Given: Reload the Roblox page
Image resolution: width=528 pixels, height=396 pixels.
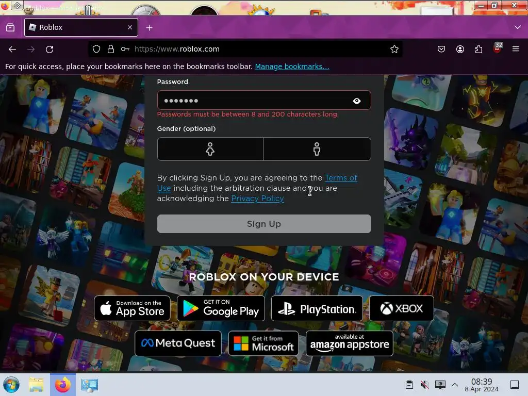Looking at the screenshot, I should 49,49.
